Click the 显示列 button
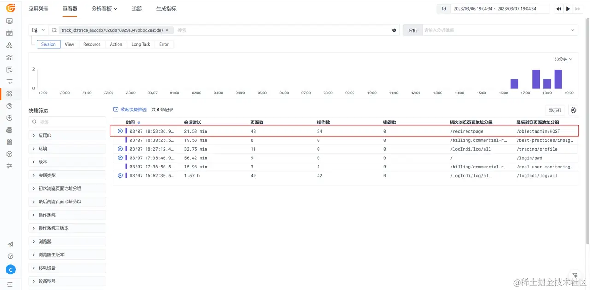 [x=555, y=110]
